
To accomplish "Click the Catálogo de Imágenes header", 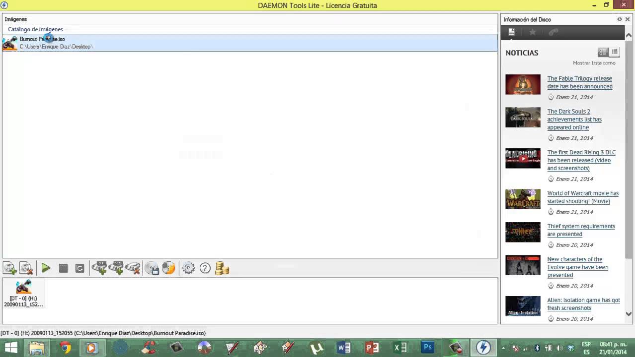I will tap(35, 29).
